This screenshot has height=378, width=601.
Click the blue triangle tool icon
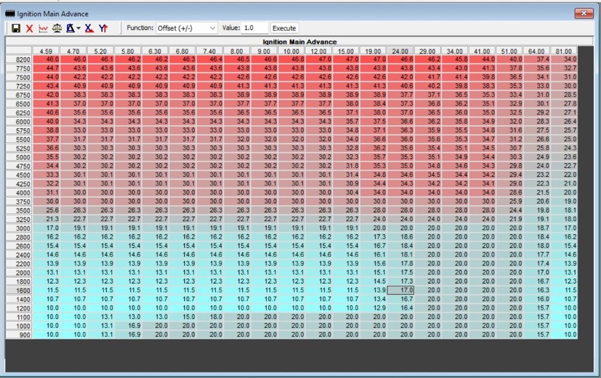[70, 28]
